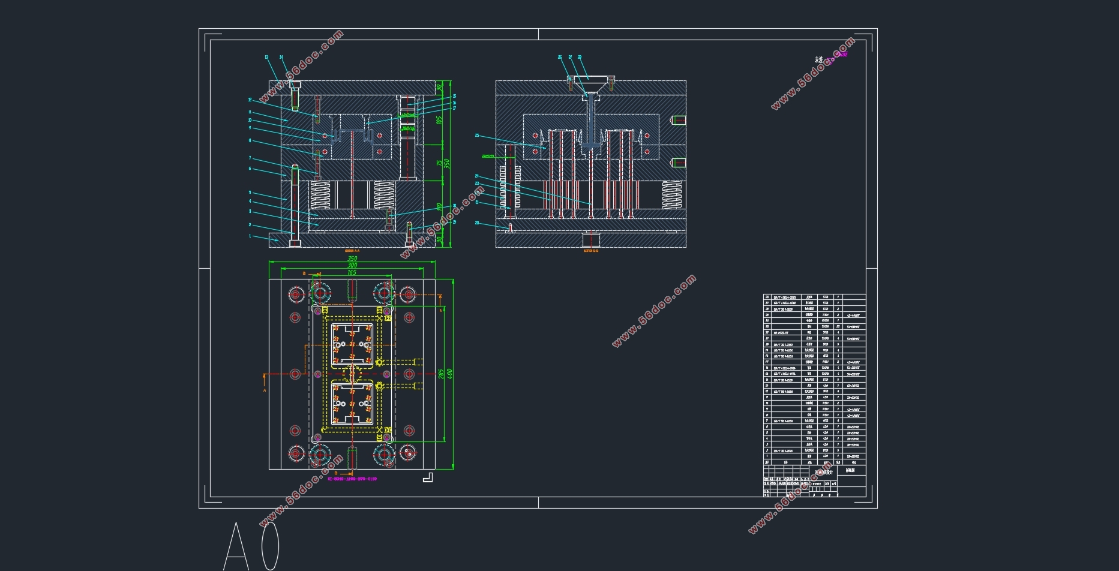This screenshot has height=571, width=1119.
Task: Select balloon number 18 right of section A-A
Action: (454, 206)
